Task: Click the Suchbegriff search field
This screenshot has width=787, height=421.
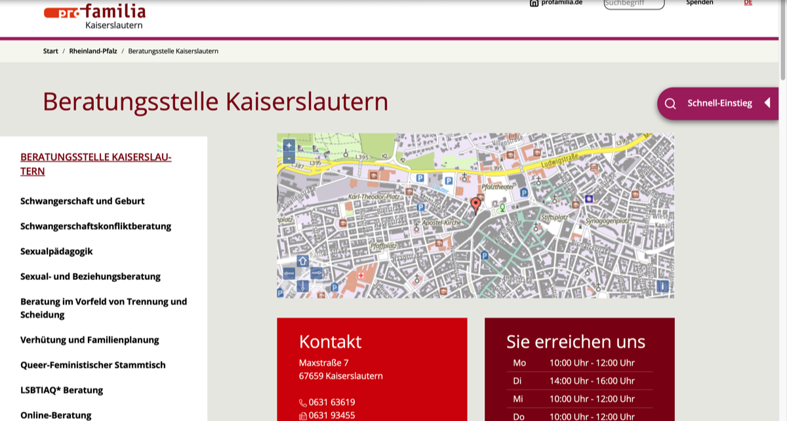Action: click(x=634, y=3)
